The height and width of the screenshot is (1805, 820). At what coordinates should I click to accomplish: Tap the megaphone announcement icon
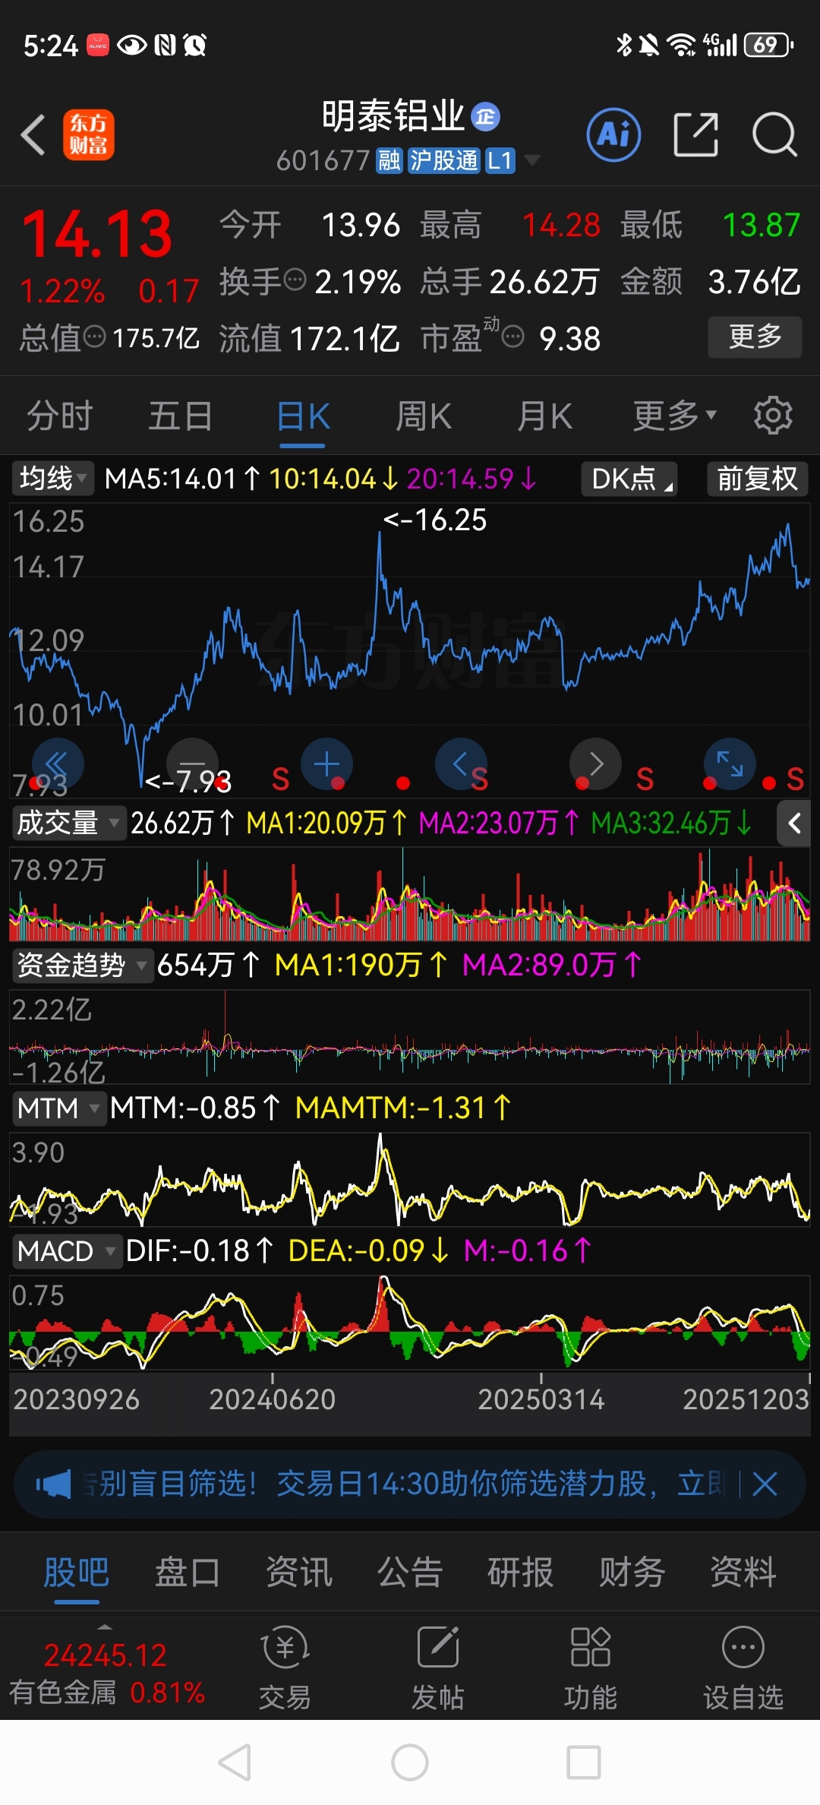click(x=53, y=1484)
